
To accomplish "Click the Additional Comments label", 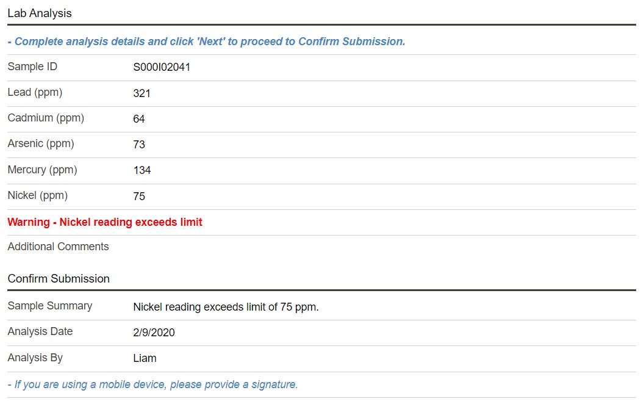I will [58, 247].
